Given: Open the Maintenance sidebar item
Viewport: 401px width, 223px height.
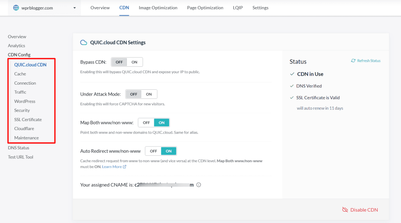Looking at the screenshot, I should pyautogui.click(x=27, y=138).
